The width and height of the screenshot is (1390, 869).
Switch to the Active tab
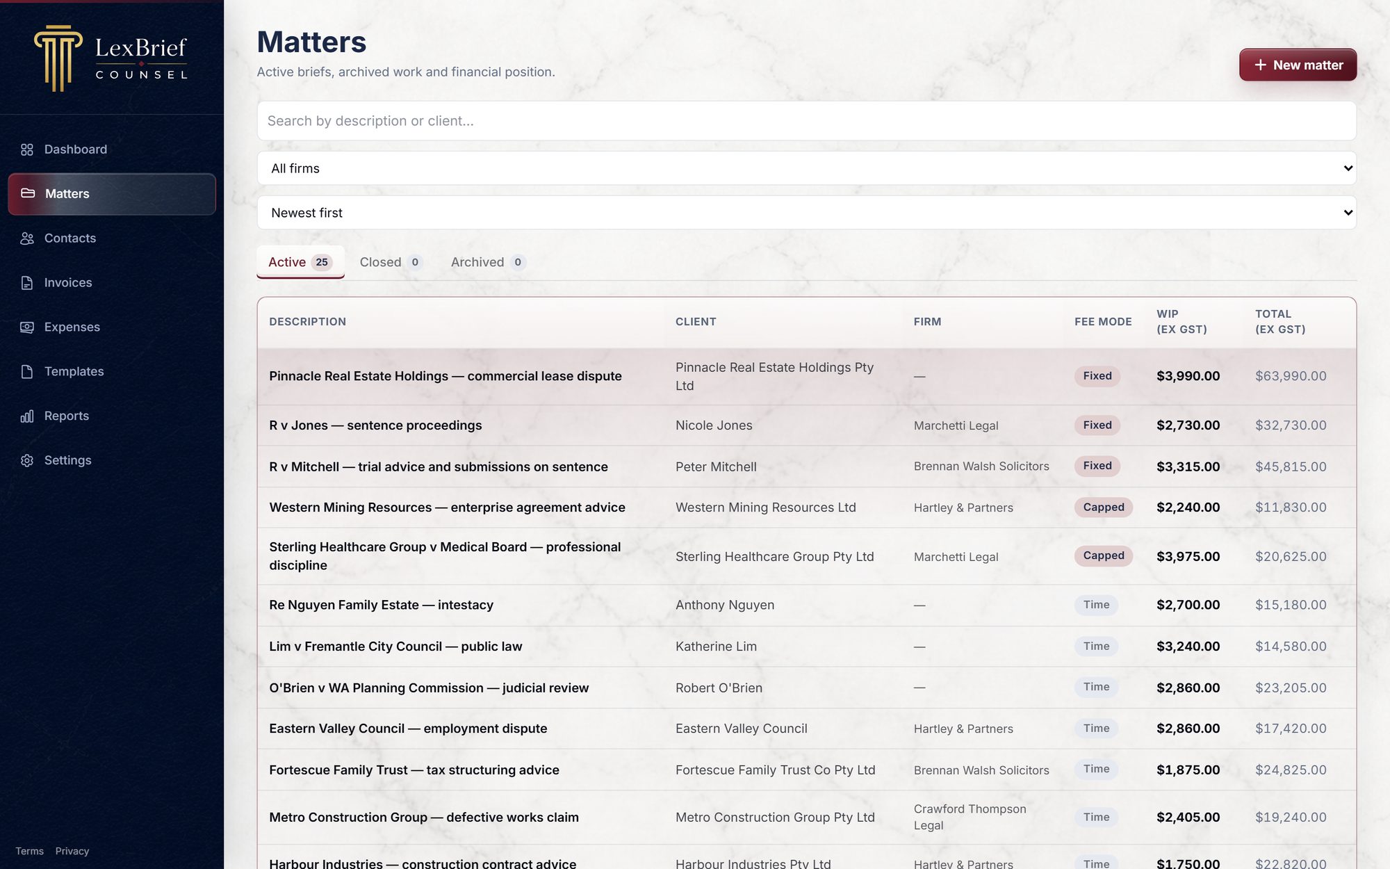300,262
